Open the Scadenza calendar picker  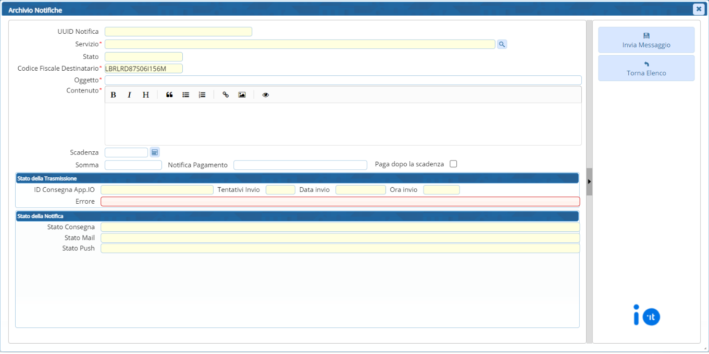(x=155, y=152)
